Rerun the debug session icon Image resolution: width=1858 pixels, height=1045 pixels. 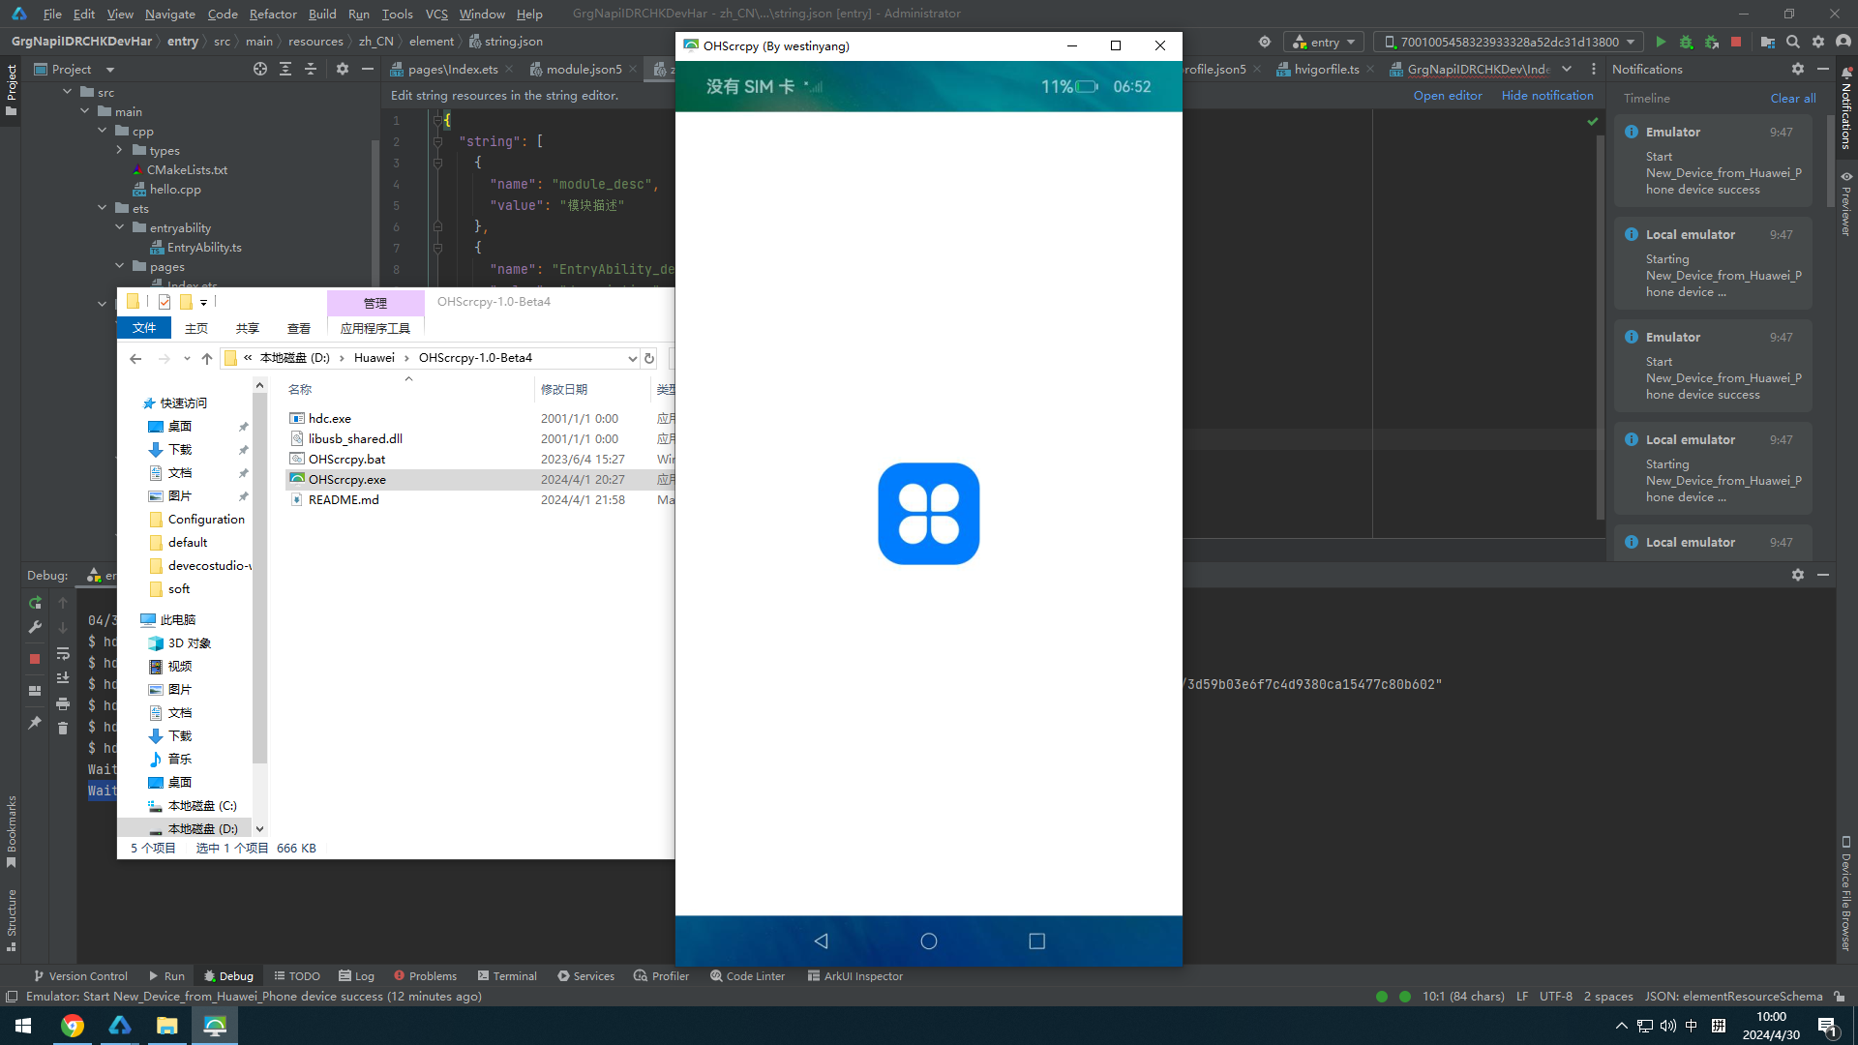click(35, 602)
